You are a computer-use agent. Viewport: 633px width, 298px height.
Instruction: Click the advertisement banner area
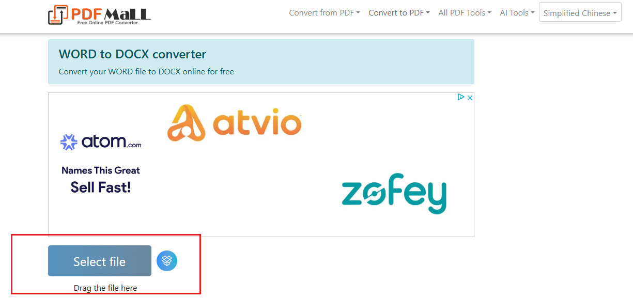click(x=261, y=165)
